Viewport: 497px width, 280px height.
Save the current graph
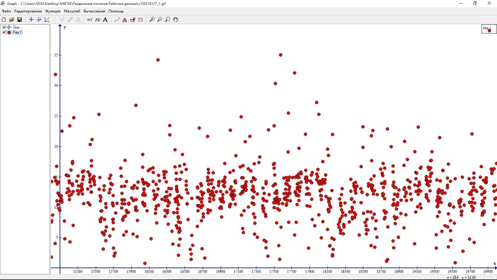click(x=19, y=20)
